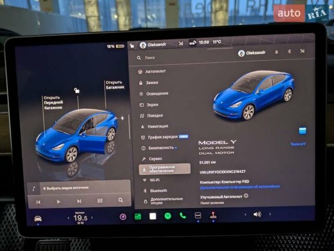Open the arcade joystick app
This screenshot has width=334, height=251.
point(213,215)
